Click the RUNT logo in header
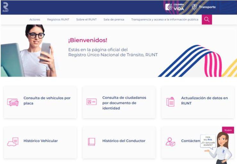Viewport: 237px width, 164px height. (5, 7)
